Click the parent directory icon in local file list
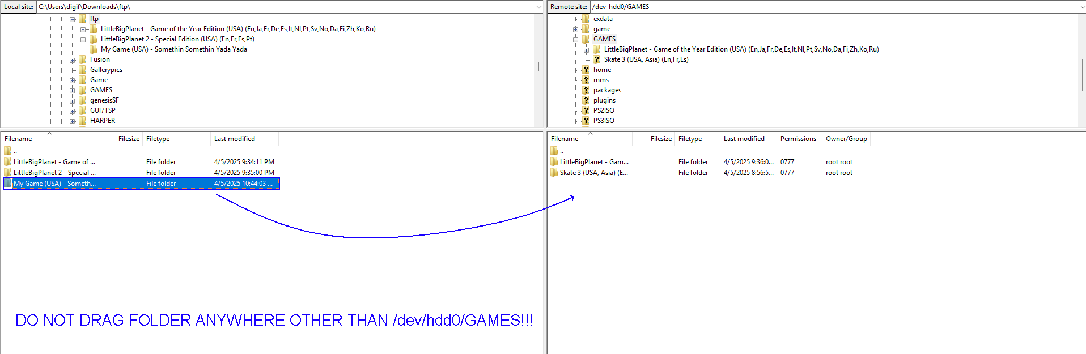 click(x=8, y=151)
